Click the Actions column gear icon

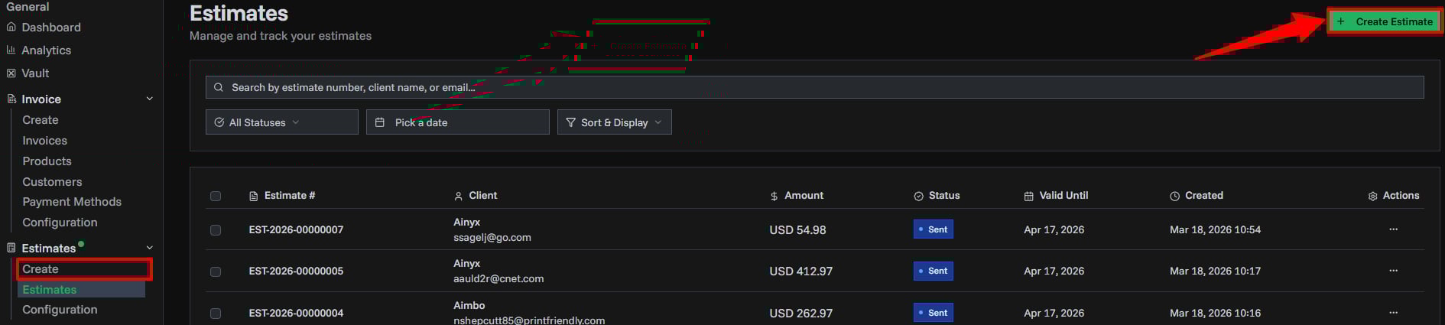1373,197
